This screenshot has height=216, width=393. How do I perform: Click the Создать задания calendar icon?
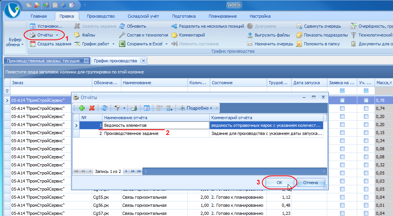[x=33, y=44]
